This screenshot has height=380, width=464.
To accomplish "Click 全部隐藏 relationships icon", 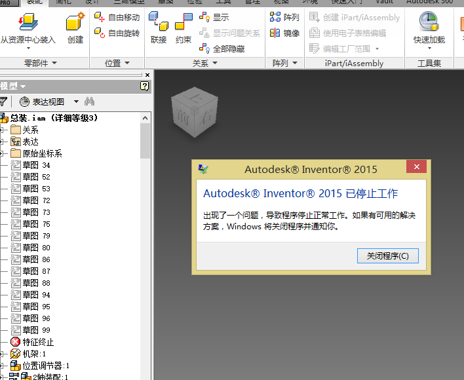I will pos(204,48).
